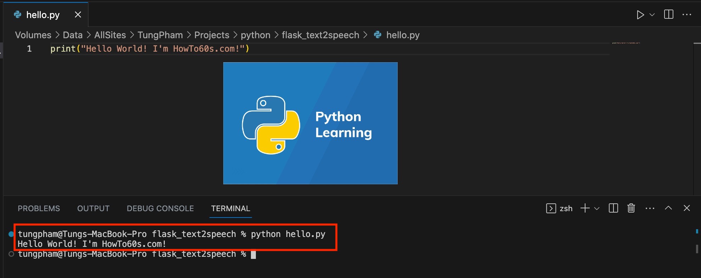Viewport: 701px width, 278px height.
Task: Click the zsh terminal shell icon
Action: [551, 208]
